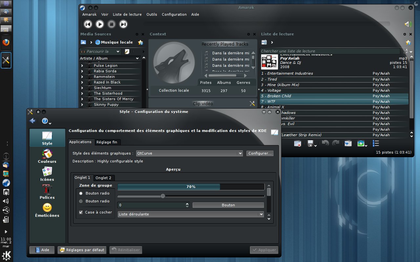Go to Media Sources home folder icon
420x262 pixels.
(83, 42)
